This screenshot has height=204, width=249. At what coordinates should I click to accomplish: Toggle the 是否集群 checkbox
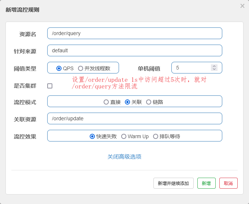tap(50, 86)
